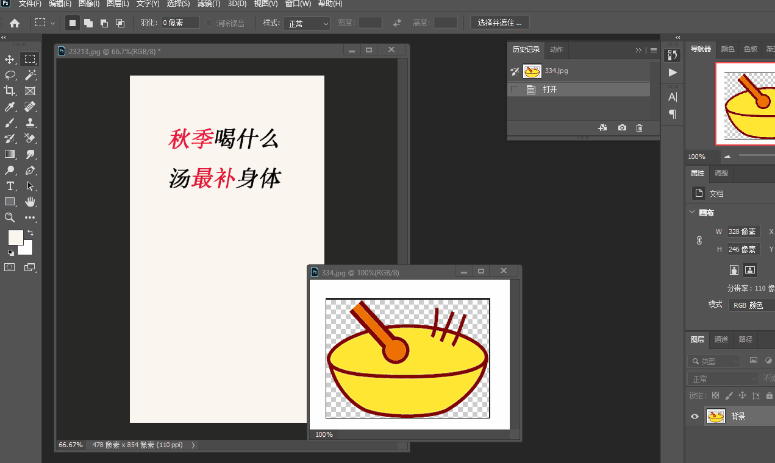Select the Gradient tool
Screen dimensions: 775x463
pos(9,154)
